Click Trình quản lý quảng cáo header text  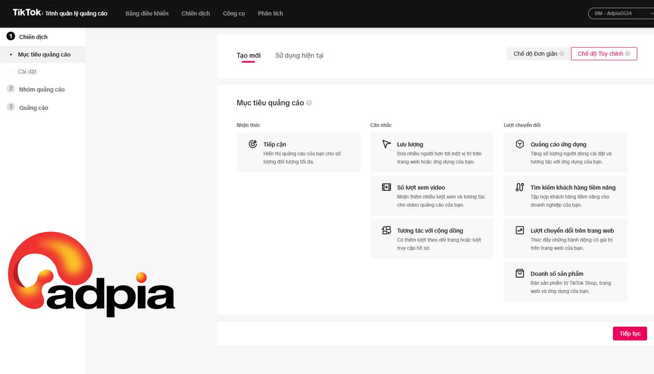[x=77, y=14]
